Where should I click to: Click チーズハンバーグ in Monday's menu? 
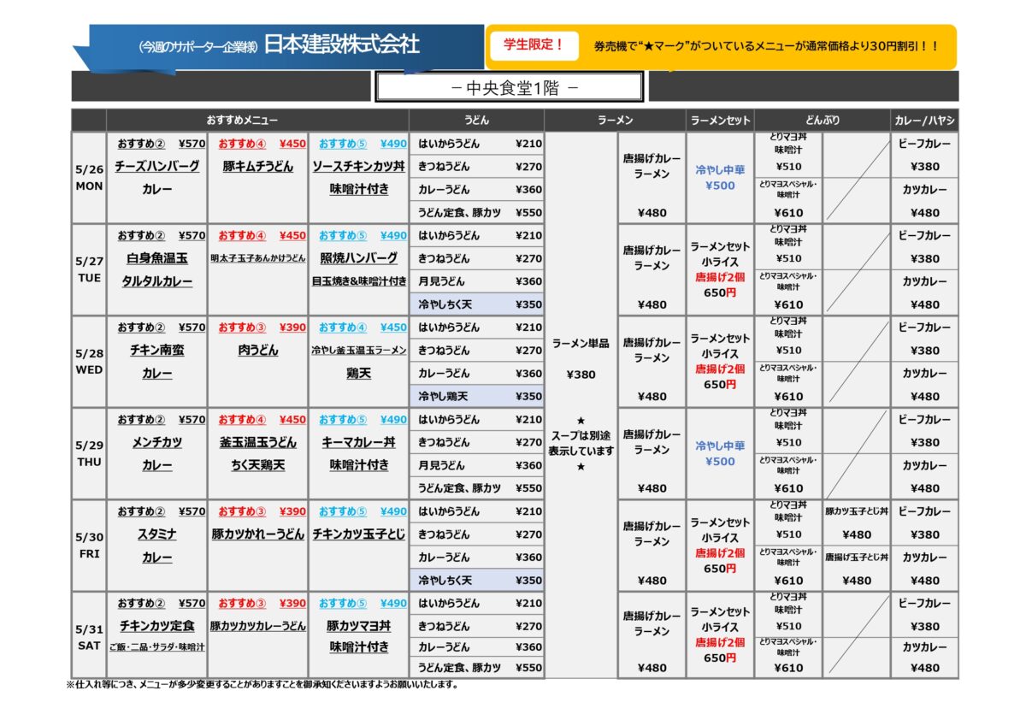click(x=157, y=166)
